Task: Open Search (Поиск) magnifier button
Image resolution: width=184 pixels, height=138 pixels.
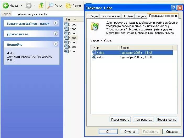Action: (55, 6)
